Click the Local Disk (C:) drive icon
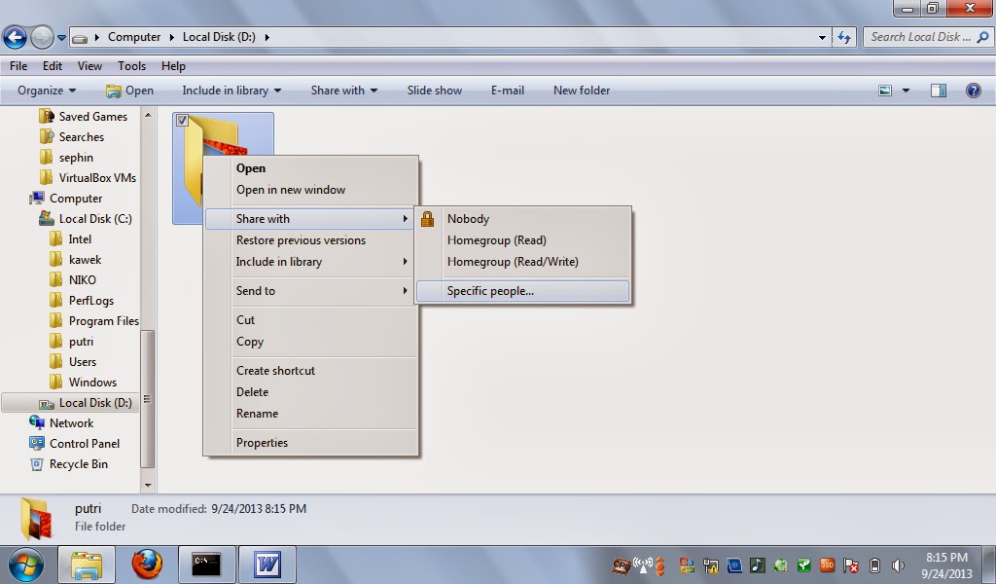996x584 pixels. click(47, 218)
